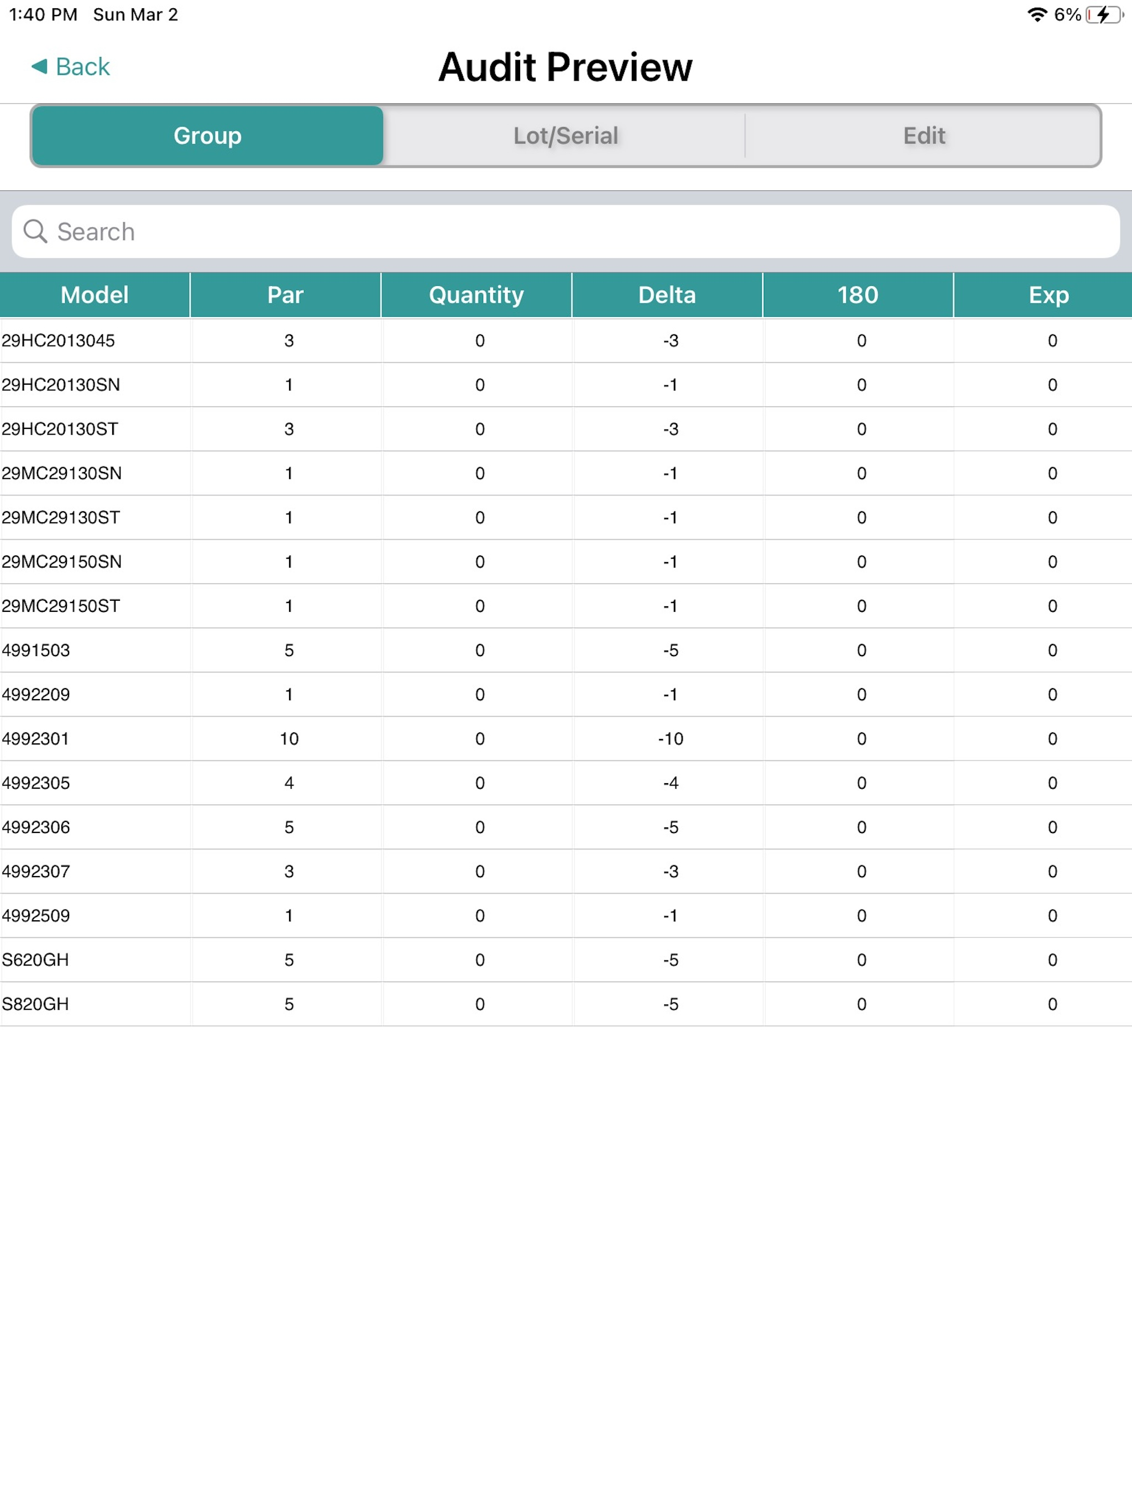Tap the 1:40 PM clock
Image resolution: width=1132 pixels, height=1510 pixels.
coord(43,14)
